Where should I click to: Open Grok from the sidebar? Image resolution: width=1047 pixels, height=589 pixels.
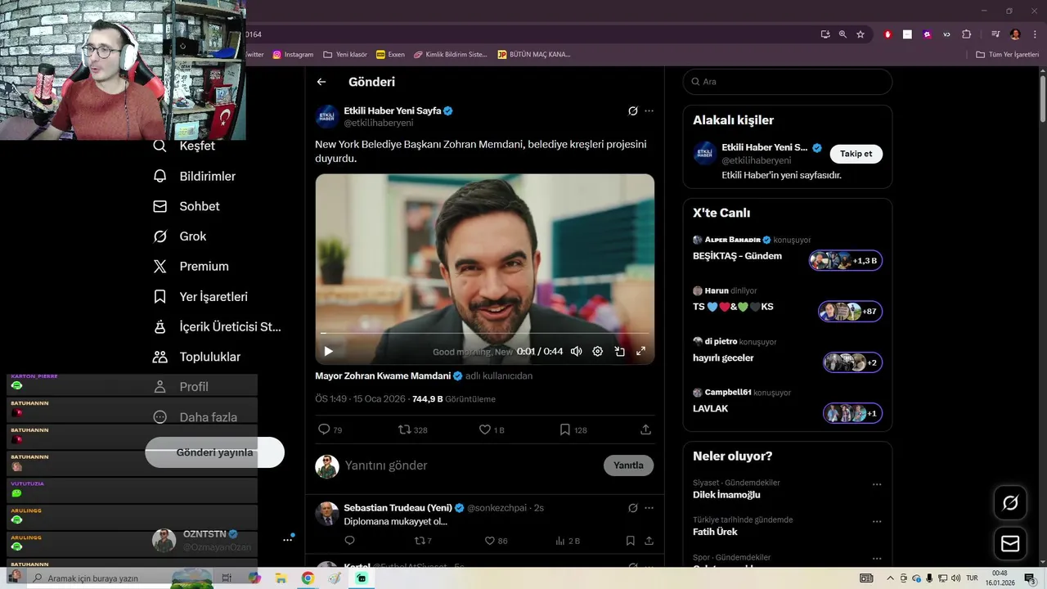coord(180,236)
